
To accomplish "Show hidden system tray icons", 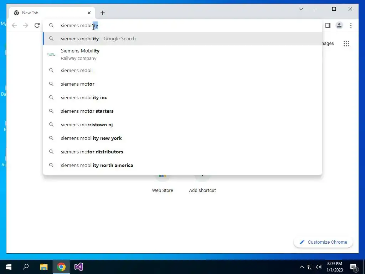I will click(302, 267).
